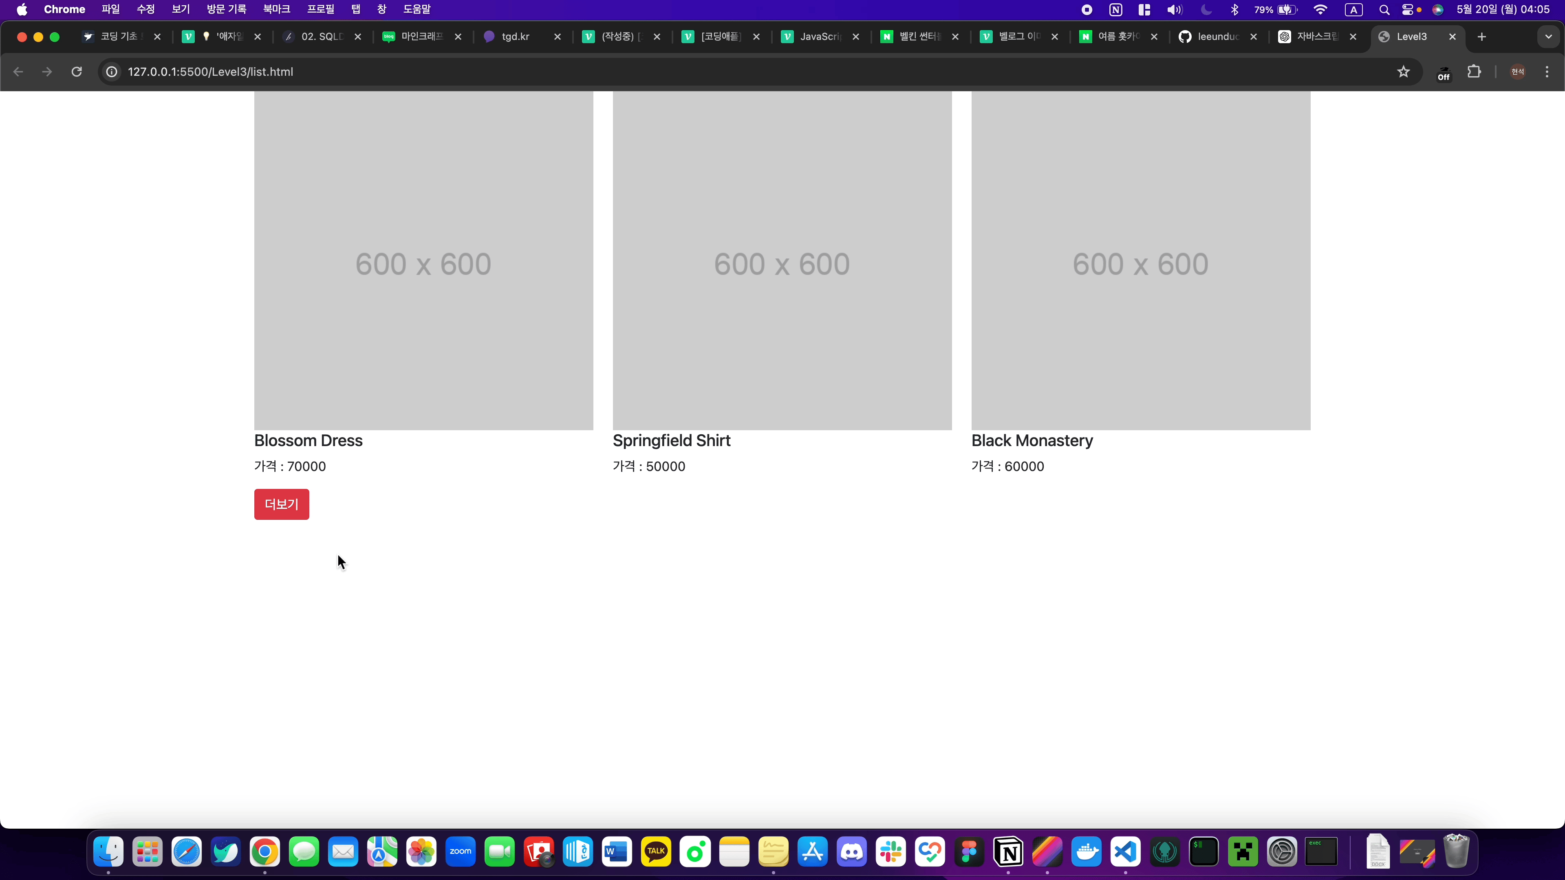This screenshot has width=1565, height=880.
Task: Close the JavaScript tab
Action: pos(855,36)
